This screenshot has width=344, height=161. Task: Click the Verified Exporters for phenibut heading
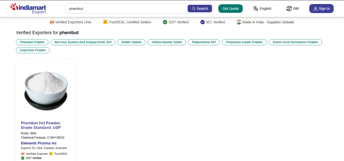[x=47, y=33]
